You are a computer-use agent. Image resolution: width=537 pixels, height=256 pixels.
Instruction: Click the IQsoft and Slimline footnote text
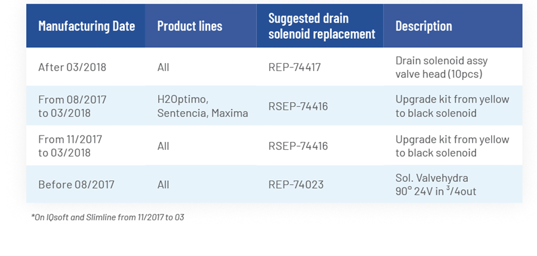107,217
